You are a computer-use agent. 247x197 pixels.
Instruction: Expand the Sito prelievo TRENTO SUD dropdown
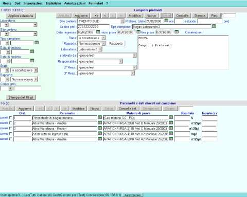[122, 21]
